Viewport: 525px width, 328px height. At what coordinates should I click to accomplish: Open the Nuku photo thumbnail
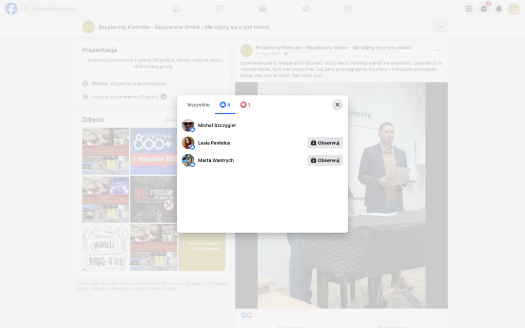(106, 248)
